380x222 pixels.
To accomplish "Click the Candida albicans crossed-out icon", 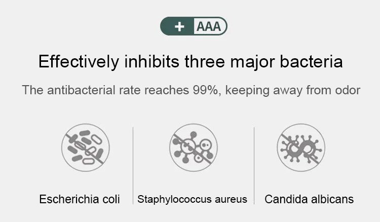I will 301,147.
